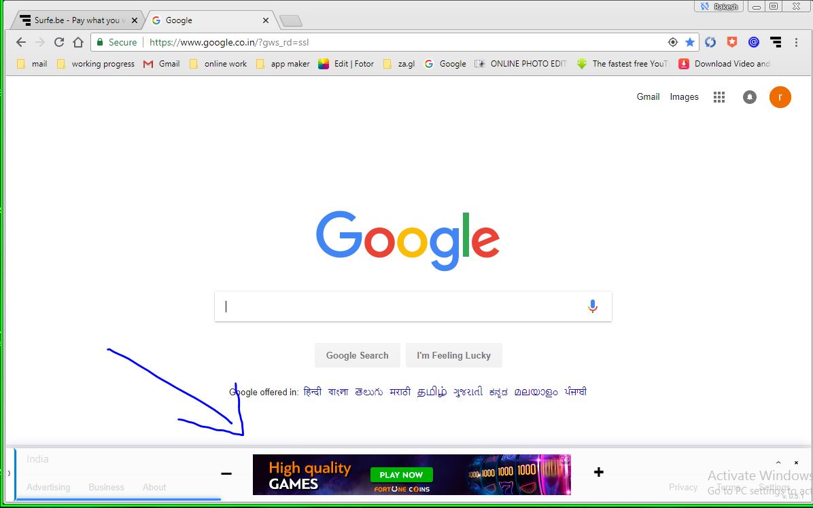Viewport: 813px width, 508px height.
Task: Open the za.gl bookmark folder
Action: tap(399, 64)
